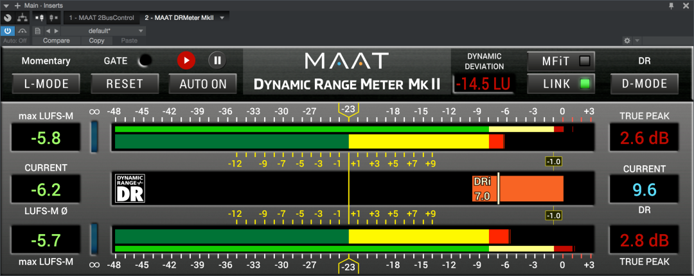Viewport: 694px width, 276px height.
Task: Go to the next preset arrow
Action: click(x=56, y=31)
